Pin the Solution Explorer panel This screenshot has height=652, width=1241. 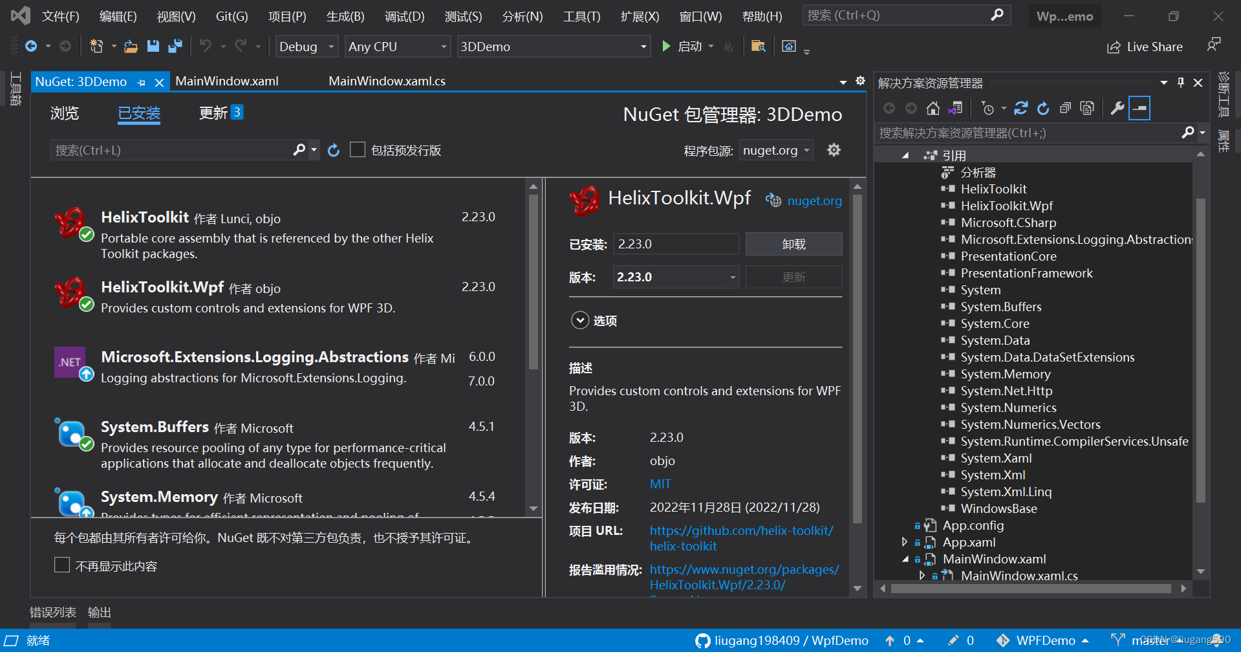tap(1181, 83)
